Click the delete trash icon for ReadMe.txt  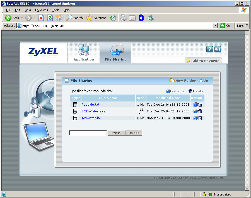(200, 105)
